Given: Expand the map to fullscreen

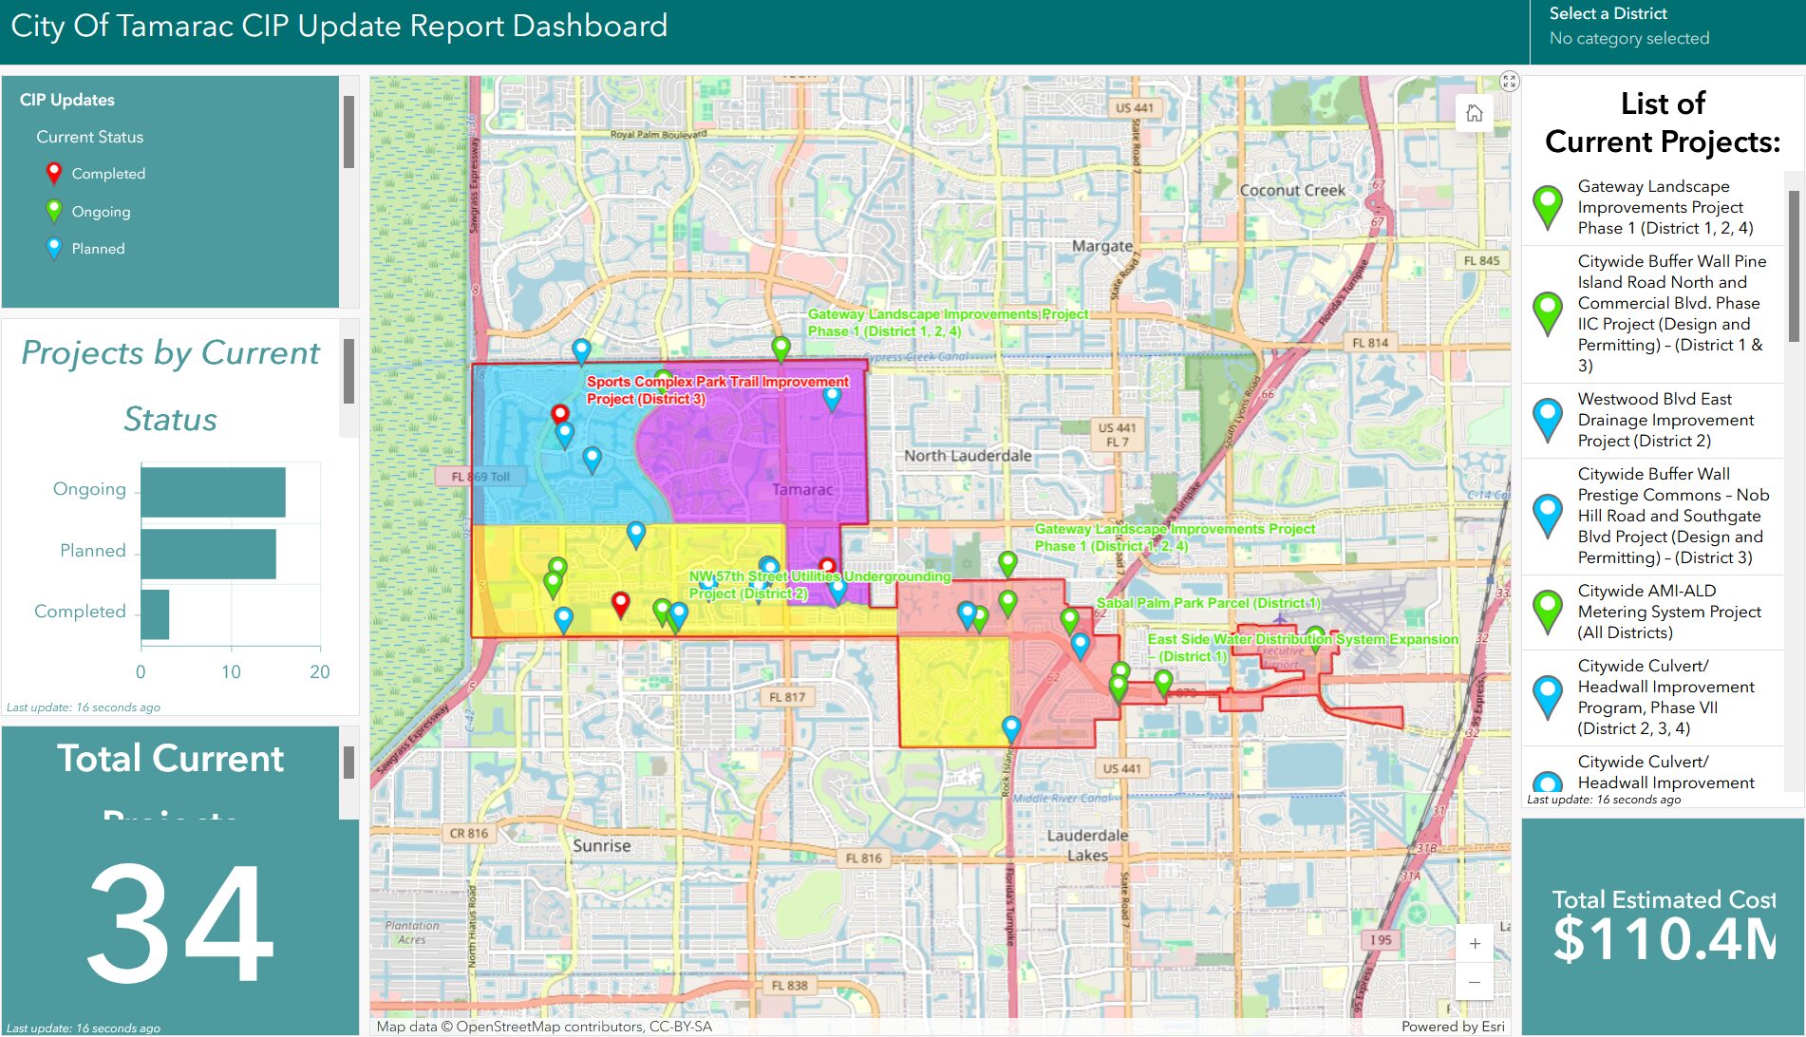Looking at the screenshot, I should (1509, 82).
